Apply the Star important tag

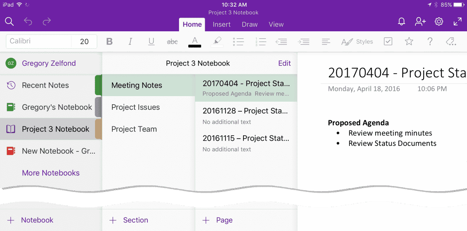click(409, 41)
